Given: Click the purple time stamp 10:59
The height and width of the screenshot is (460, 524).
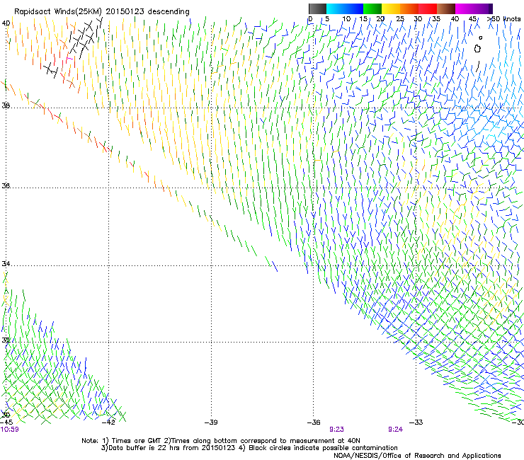Looking at the screenshot, I should click(9, 430).
